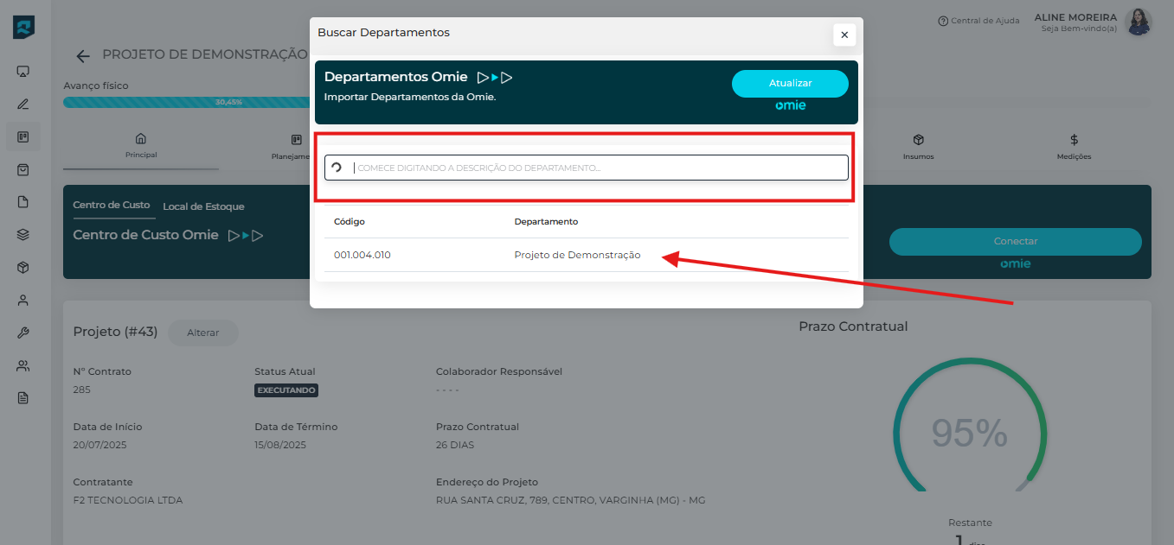This screenshot has width=1174, height=545.
Task: Switch to the Medições tab
Action: [x=1074, y=147]
